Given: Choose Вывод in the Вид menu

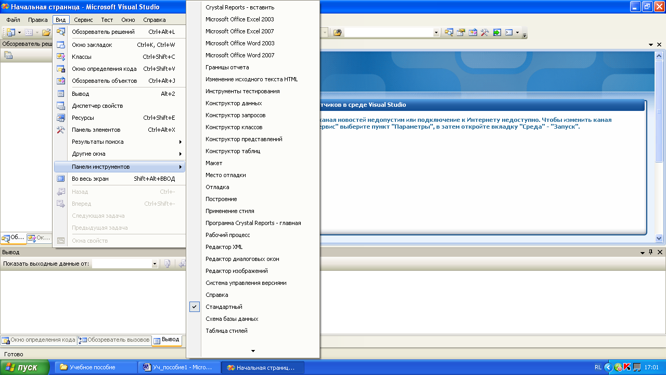Looking at the screenshot, I should 120,94.
